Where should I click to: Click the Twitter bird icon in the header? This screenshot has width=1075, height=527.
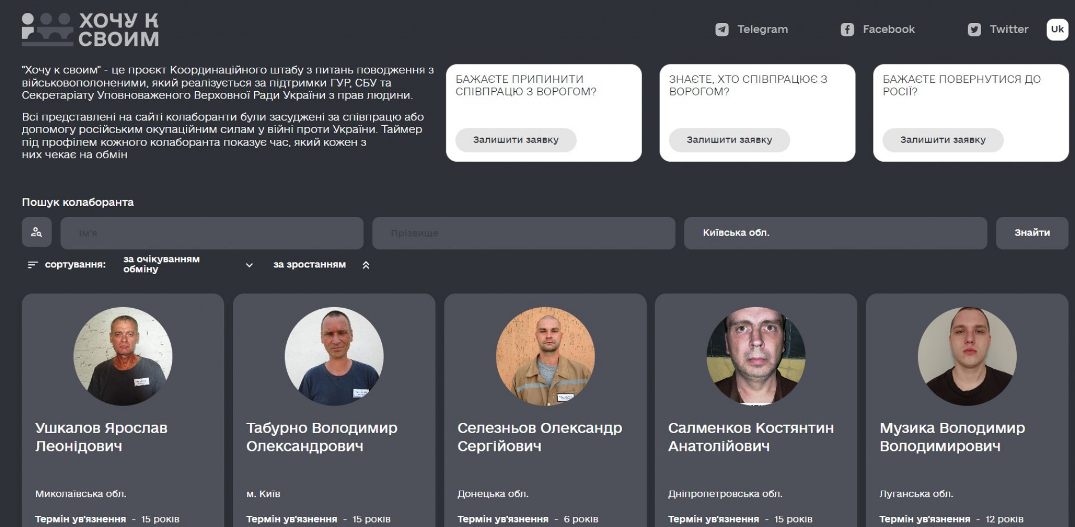[974, 30]
